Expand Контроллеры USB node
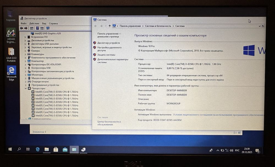The image size is (275, 167). tap(25, 68)
